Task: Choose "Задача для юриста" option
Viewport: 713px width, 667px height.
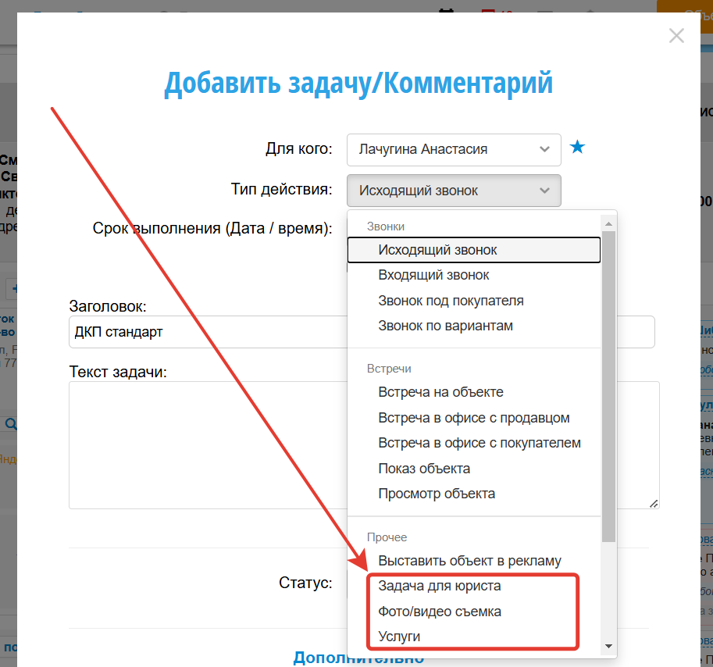Action: pyautogui.click(x=439, y=586)
